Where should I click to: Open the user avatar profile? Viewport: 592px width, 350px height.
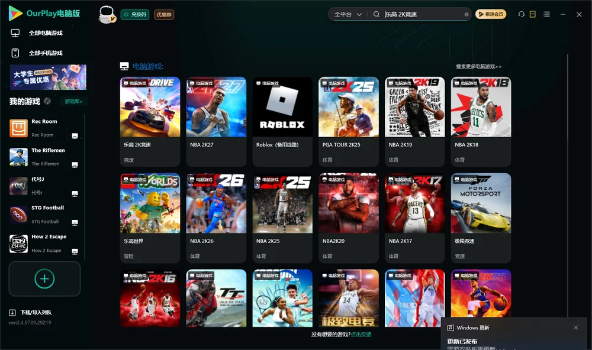point(107,14)
